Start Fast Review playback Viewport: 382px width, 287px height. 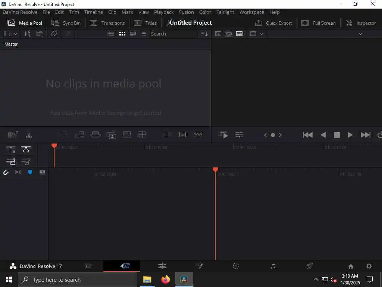223,135
